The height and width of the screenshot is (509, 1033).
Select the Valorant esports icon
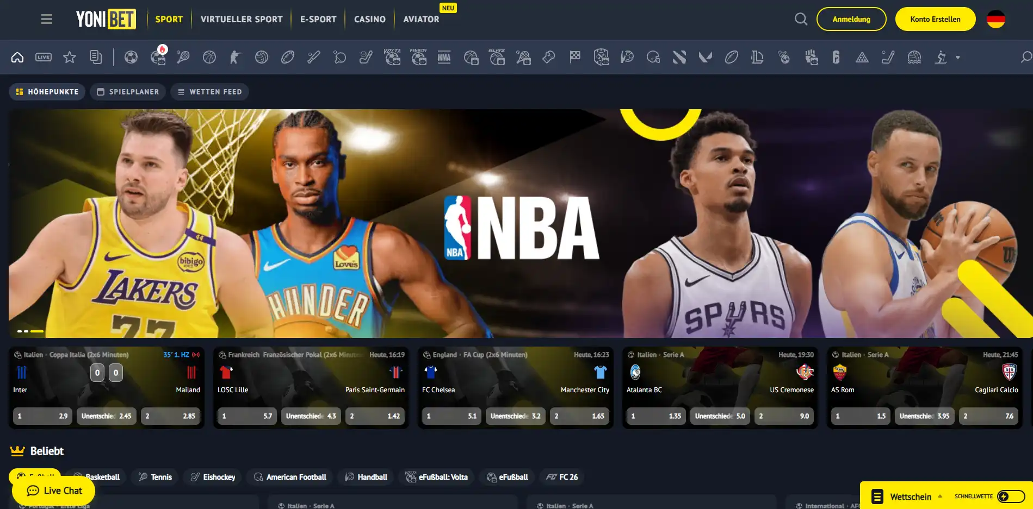(704, 56)
